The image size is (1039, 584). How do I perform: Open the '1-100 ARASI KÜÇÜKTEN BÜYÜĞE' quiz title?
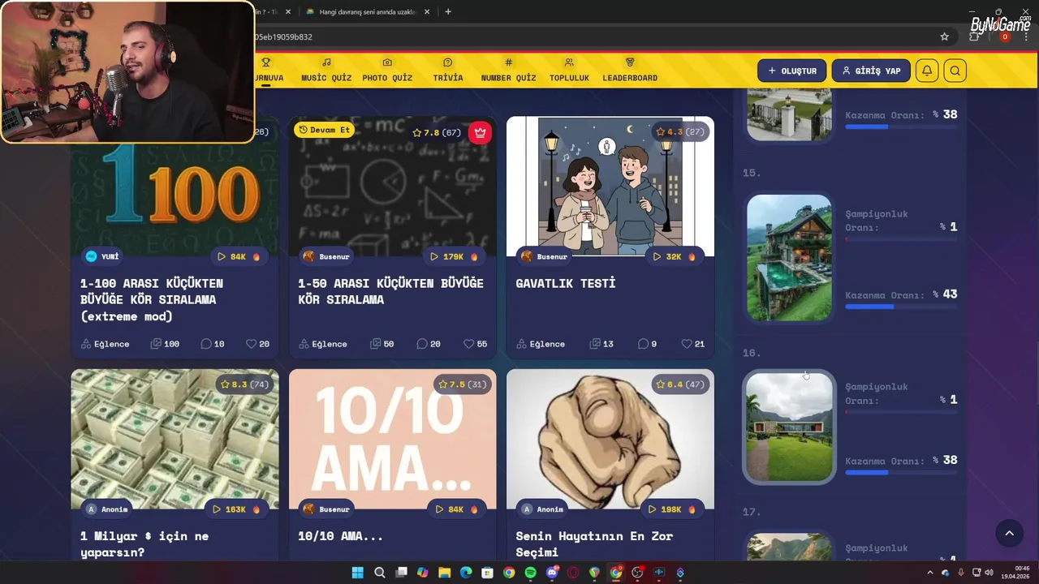pos(152,299)
